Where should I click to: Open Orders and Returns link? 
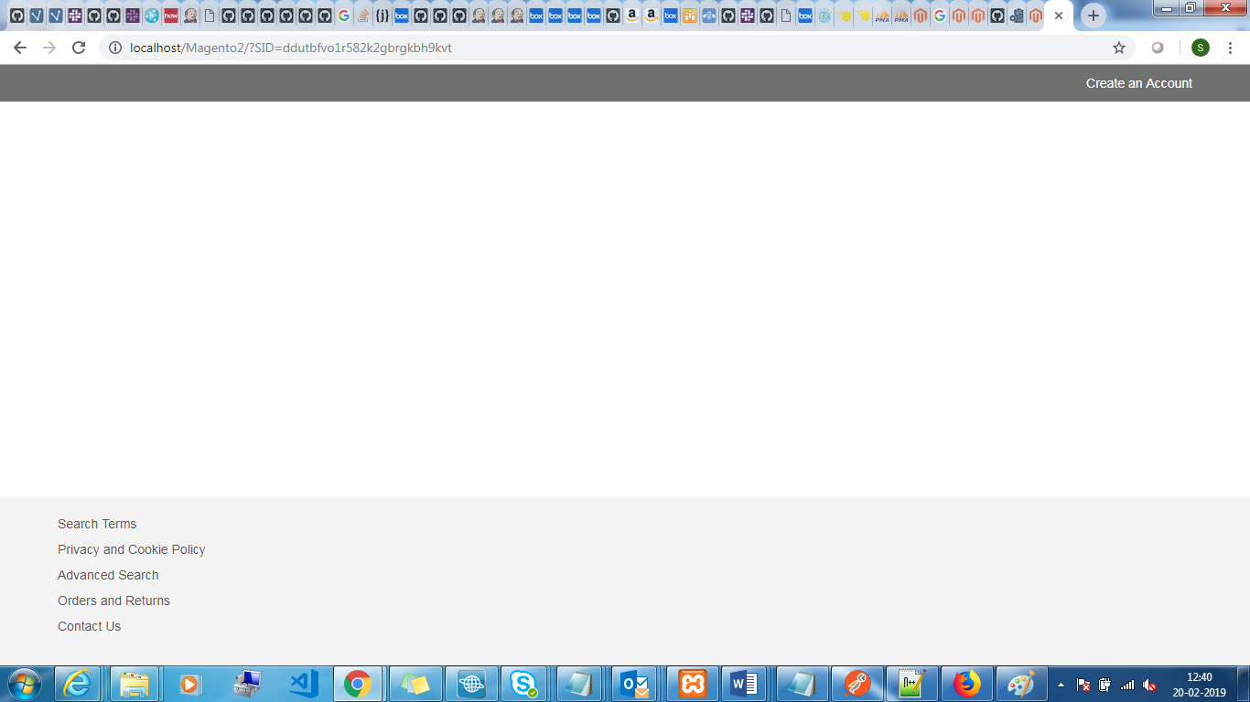113,601
